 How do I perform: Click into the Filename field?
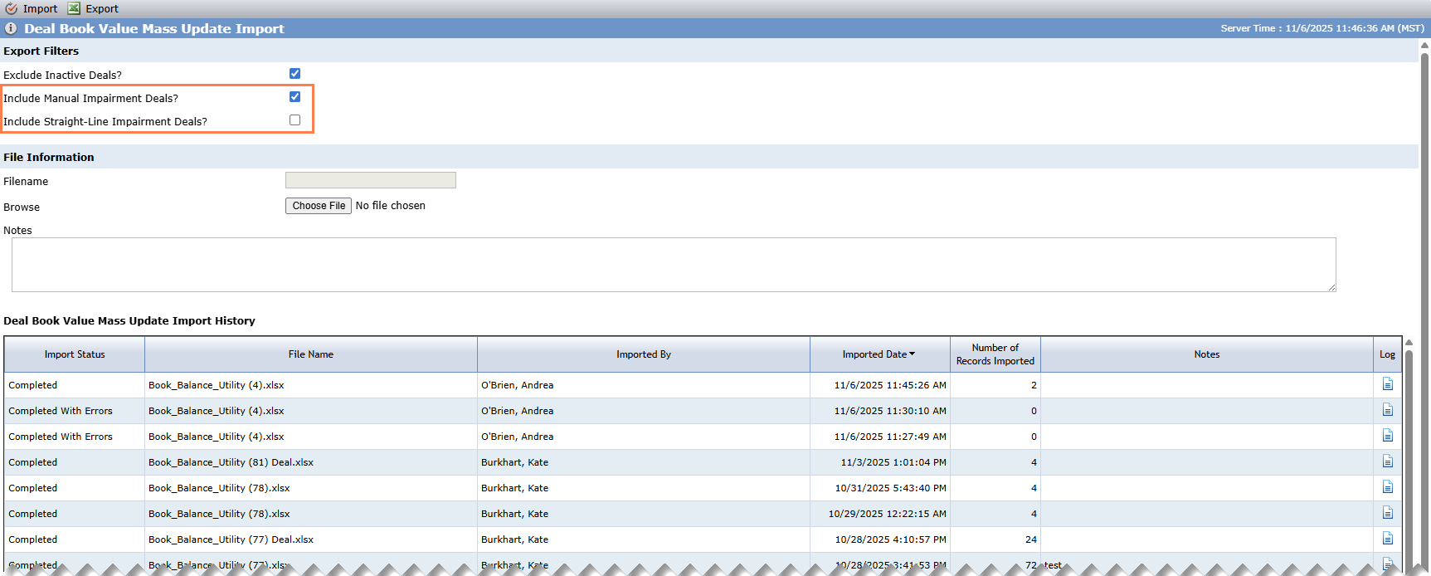point(371,180)
